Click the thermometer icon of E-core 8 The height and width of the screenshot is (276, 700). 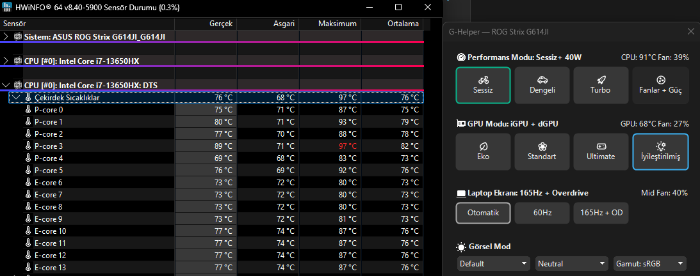[x=28, y=206]
